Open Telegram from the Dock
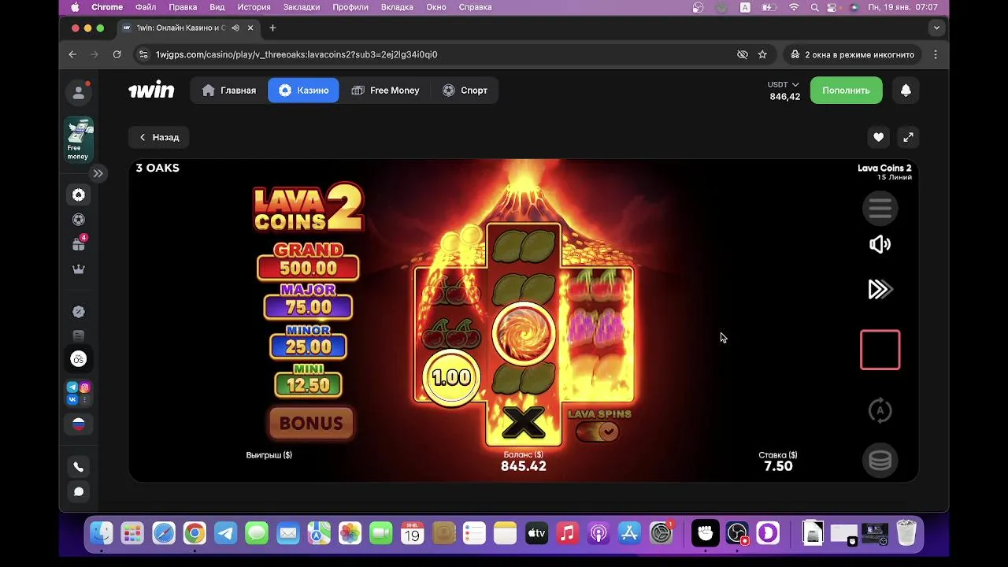This screenshot has height=567, width=1008. (x=226, y=534)
